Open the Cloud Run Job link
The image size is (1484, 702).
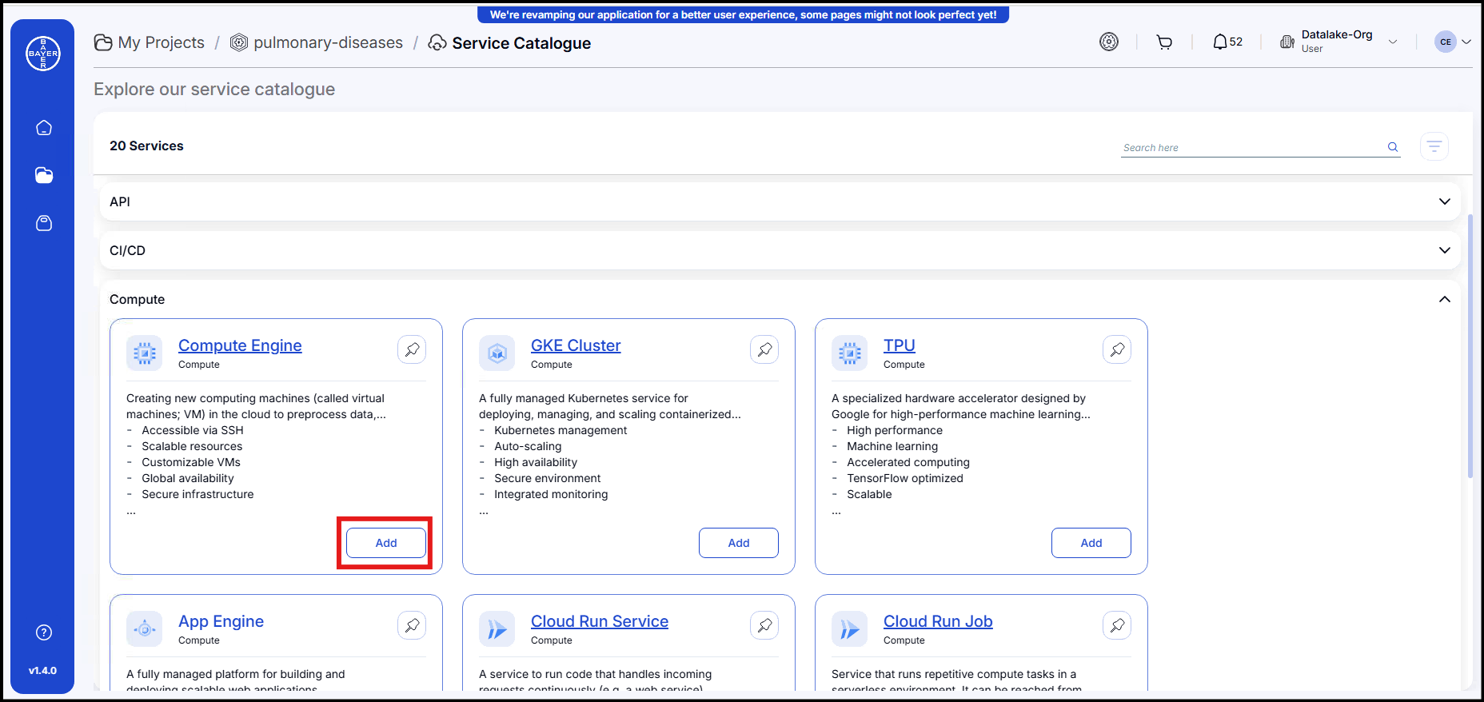pyautogui.click(x=938, y=621)
